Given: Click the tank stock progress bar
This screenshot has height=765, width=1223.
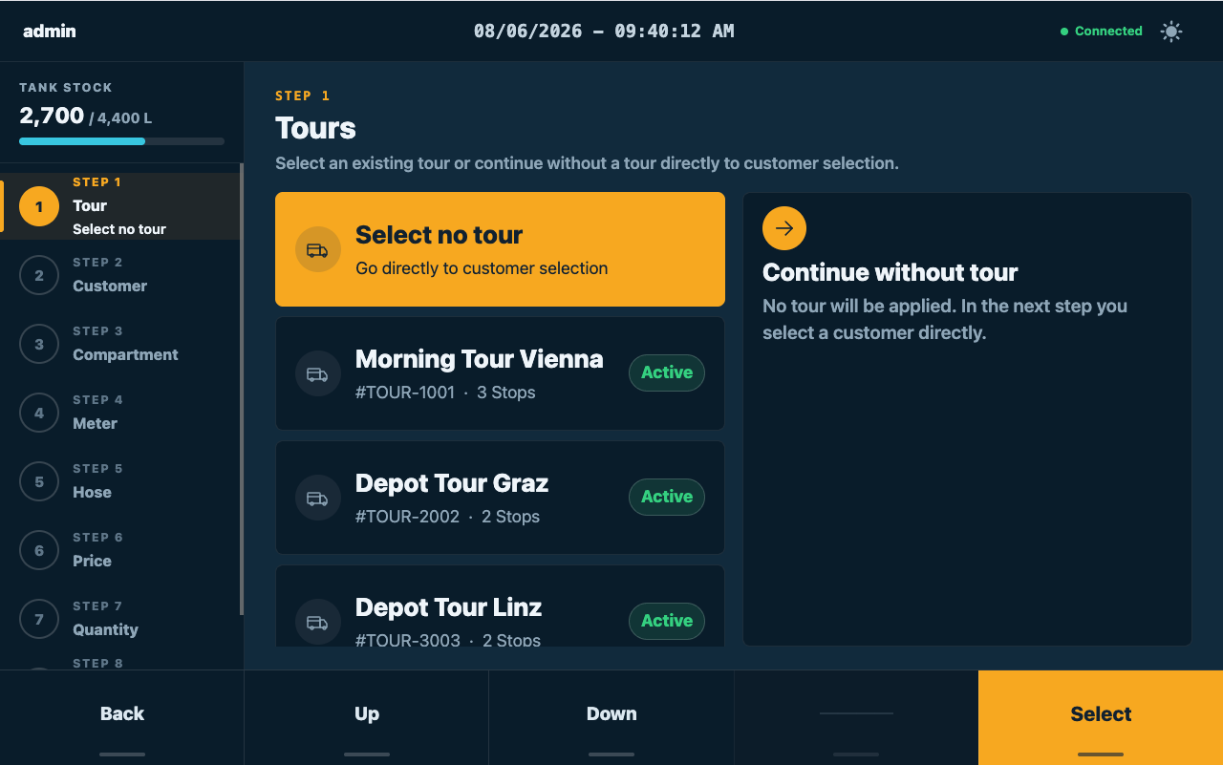Looking at the screenshot, I should [x=122, y=141].
